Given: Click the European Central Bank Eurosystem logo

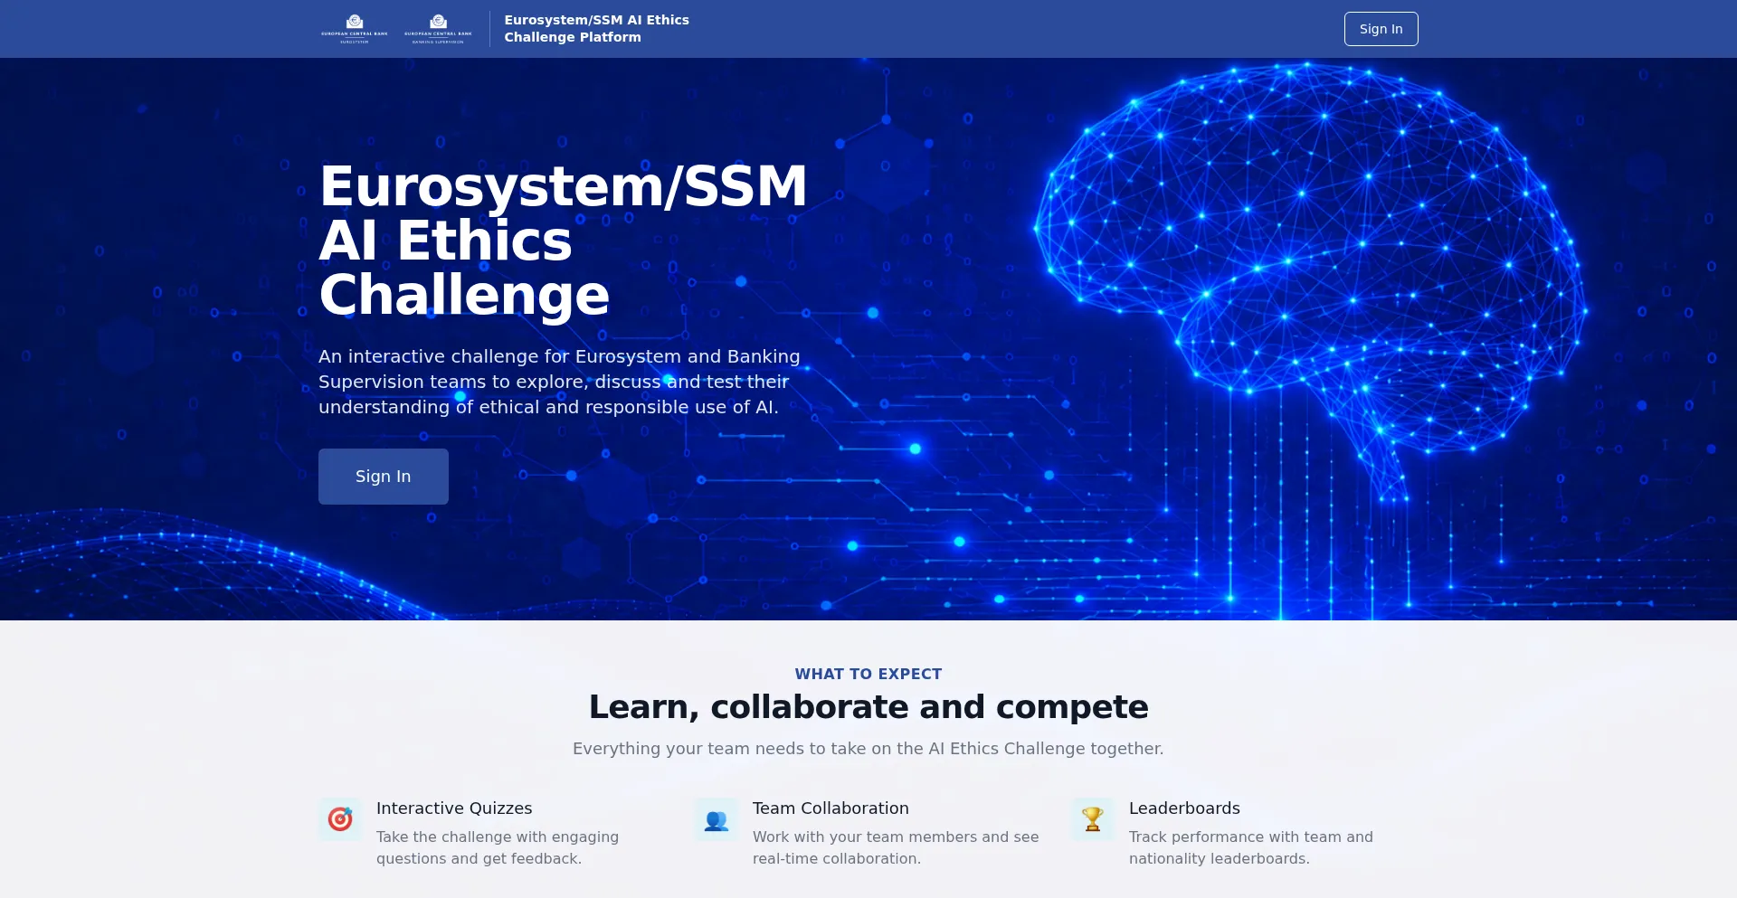Looking at the screenshot, I should (x=355, y=29).
